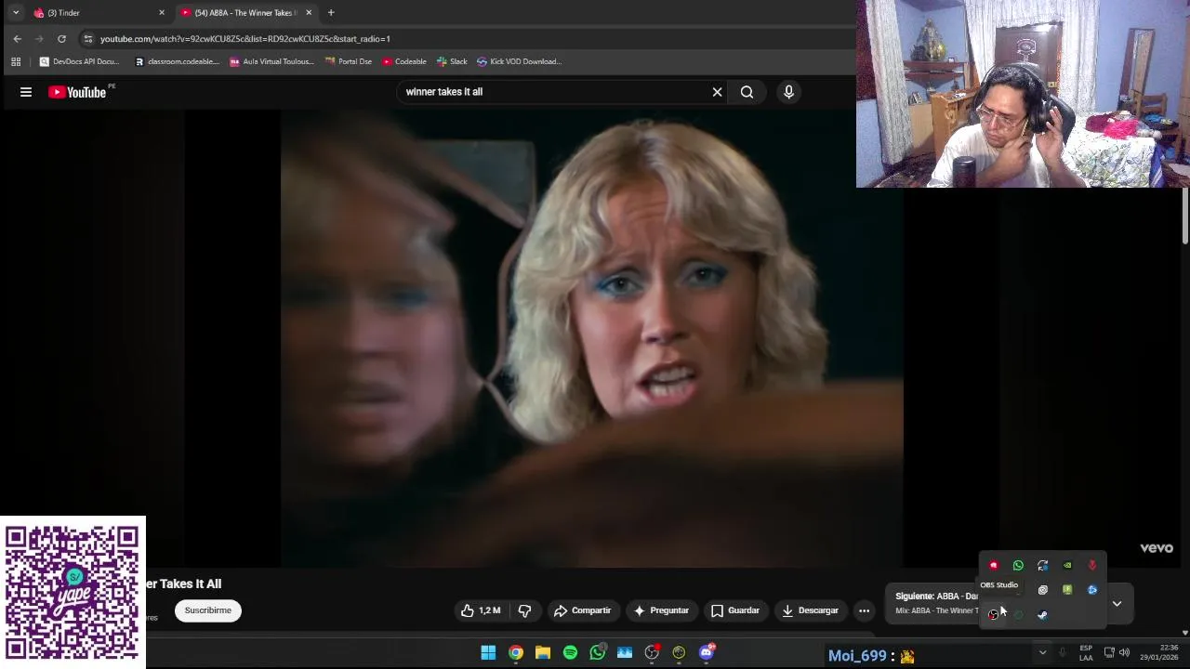This screenshot has width=1190, height=669.
Task: Open the YouTube hamburger guide menu
Action: [26, 92]
